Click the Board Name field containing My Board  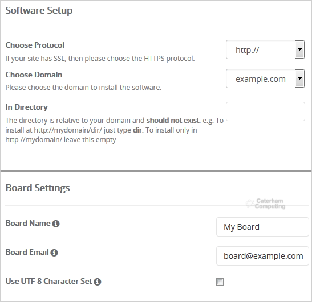coord(262,227)
